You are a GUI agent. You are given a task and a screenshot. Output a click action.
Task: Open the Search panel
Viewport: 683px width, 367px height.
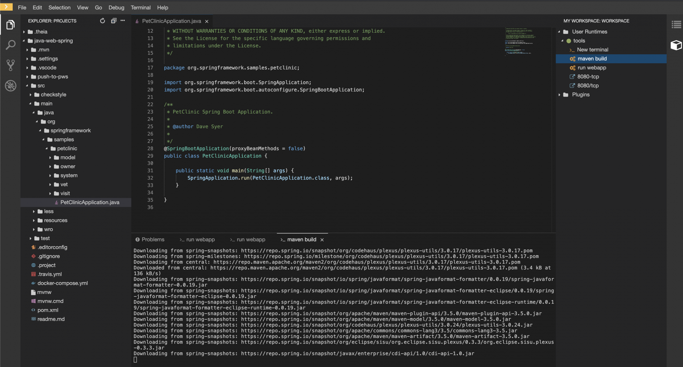10,44
